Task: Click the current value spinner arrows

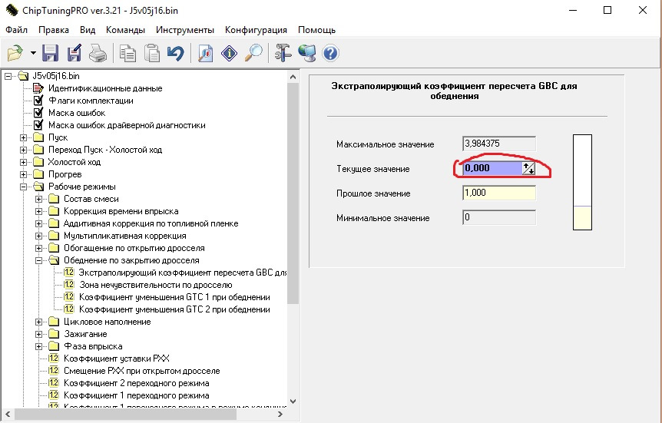Action: click(528, 168)
